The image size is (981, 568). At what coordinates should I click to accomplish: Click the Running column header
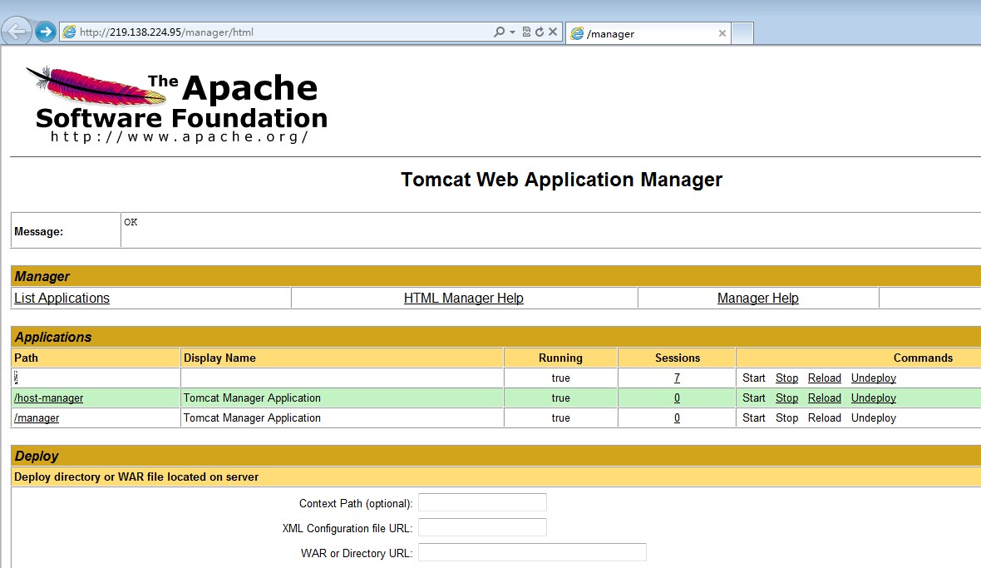[x=560, y=358]
